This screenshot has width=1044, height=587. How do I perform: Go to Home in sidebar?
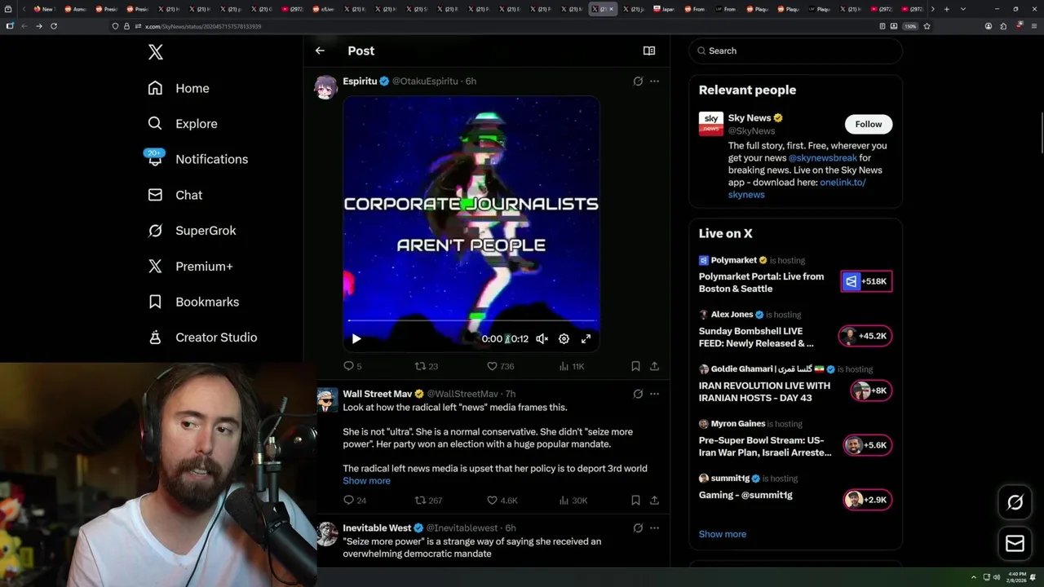[x=179, y=88]
